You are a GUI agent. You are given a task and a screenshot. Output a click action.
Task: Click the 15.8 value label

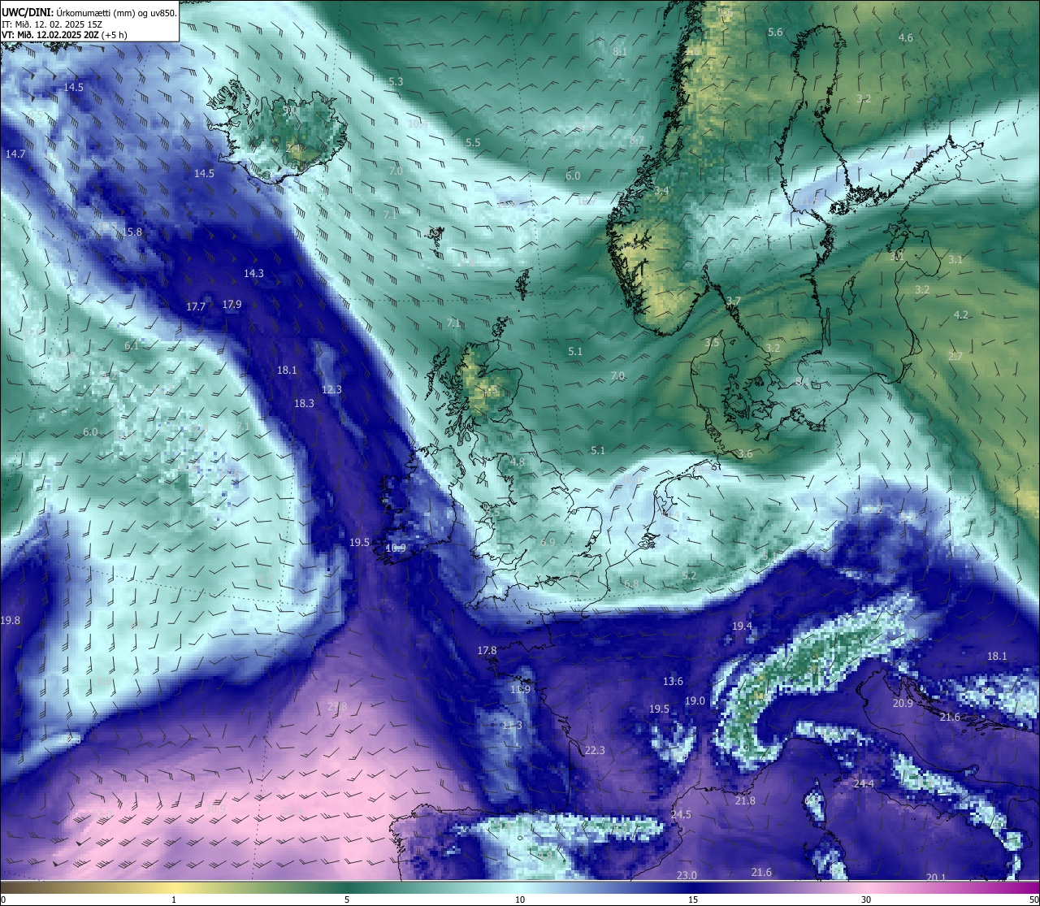point(132,232)
